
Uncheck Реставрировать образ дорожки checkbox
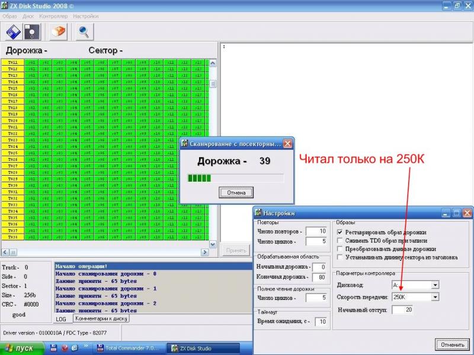(340, 233)
